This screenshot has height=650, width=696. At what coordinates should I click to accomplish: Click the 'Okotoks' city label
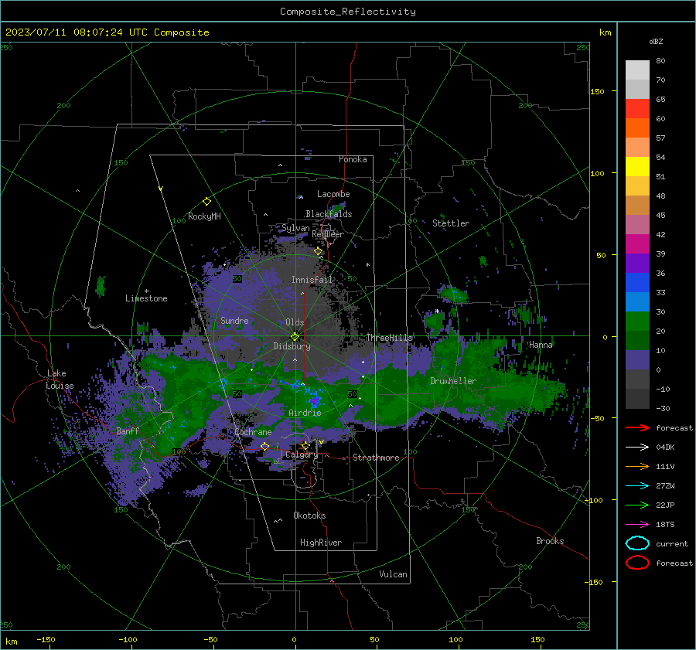click(309, 516)
